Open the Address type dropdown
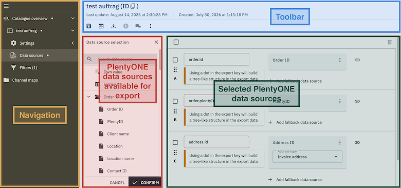The image size is (401, 188). pos(307,157)
